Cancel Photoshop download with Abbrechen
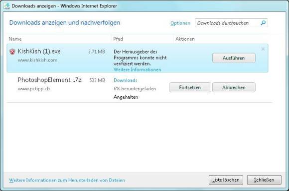 click(x=234, y=87)
